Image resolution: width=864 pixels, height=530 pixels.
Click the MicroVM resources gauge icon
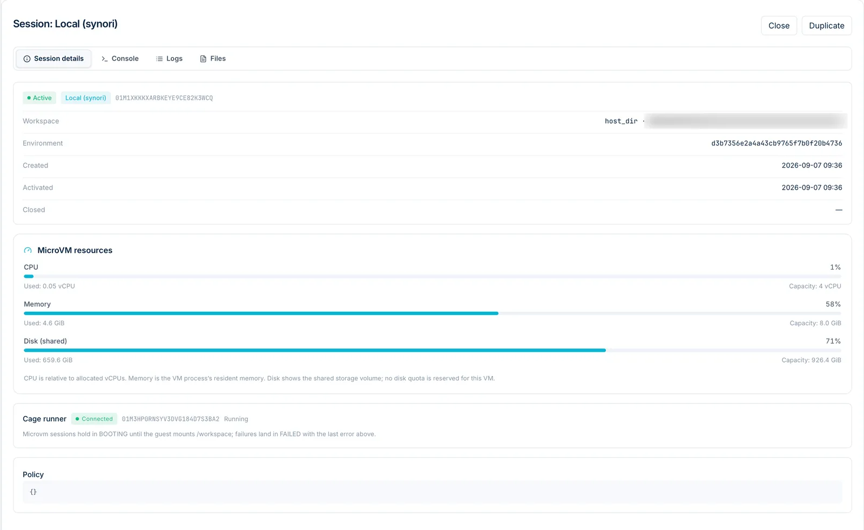tap(28, 251)
